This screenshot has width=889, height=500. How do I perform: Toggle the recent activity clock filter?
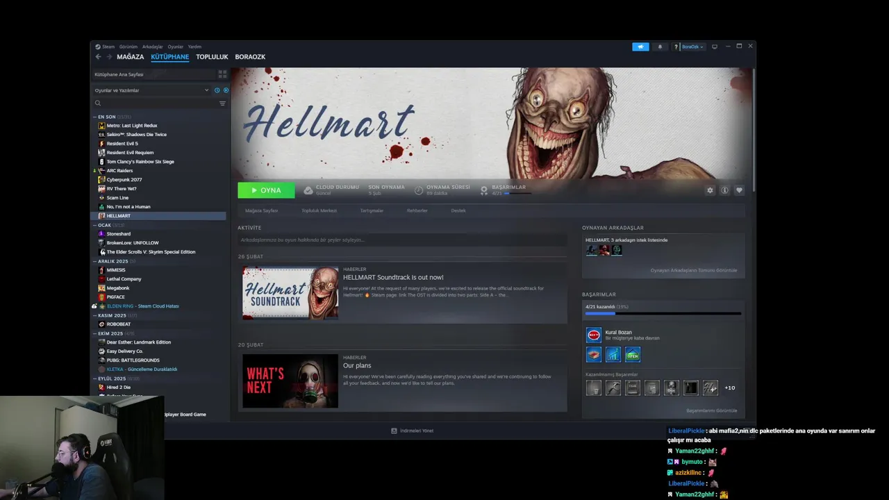click(x=217, y=90)
